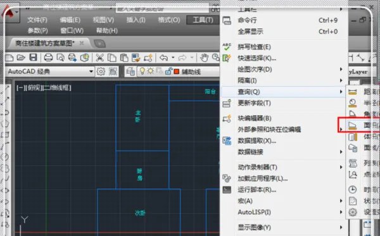The height and width of the screenshot is (236, 380).
Task: Click the Block Editor toolbar icon
Action: click(x=148, y=58)
